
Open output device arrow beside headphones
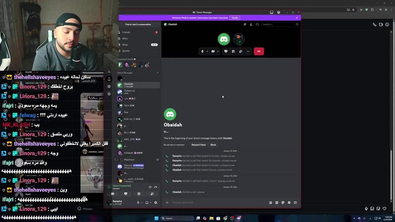click(151, 203)
